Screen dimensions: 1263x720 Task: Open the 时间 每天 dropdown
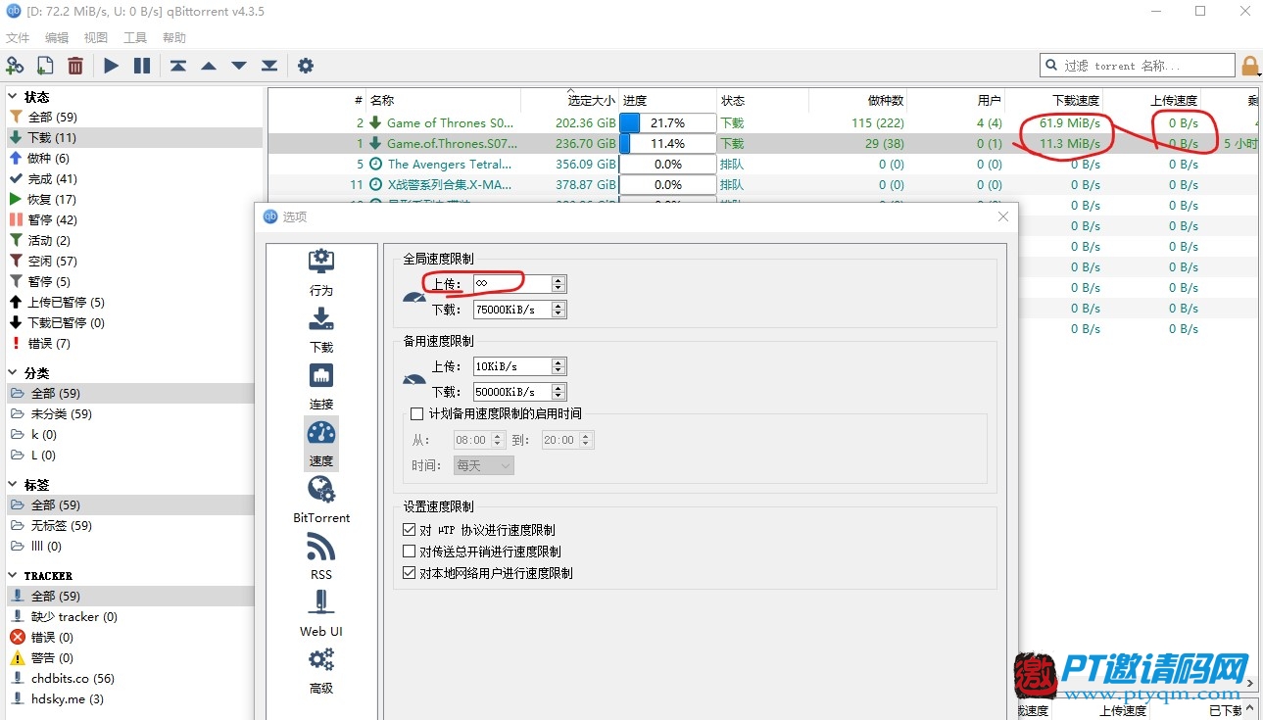click(x=484, y=465)
